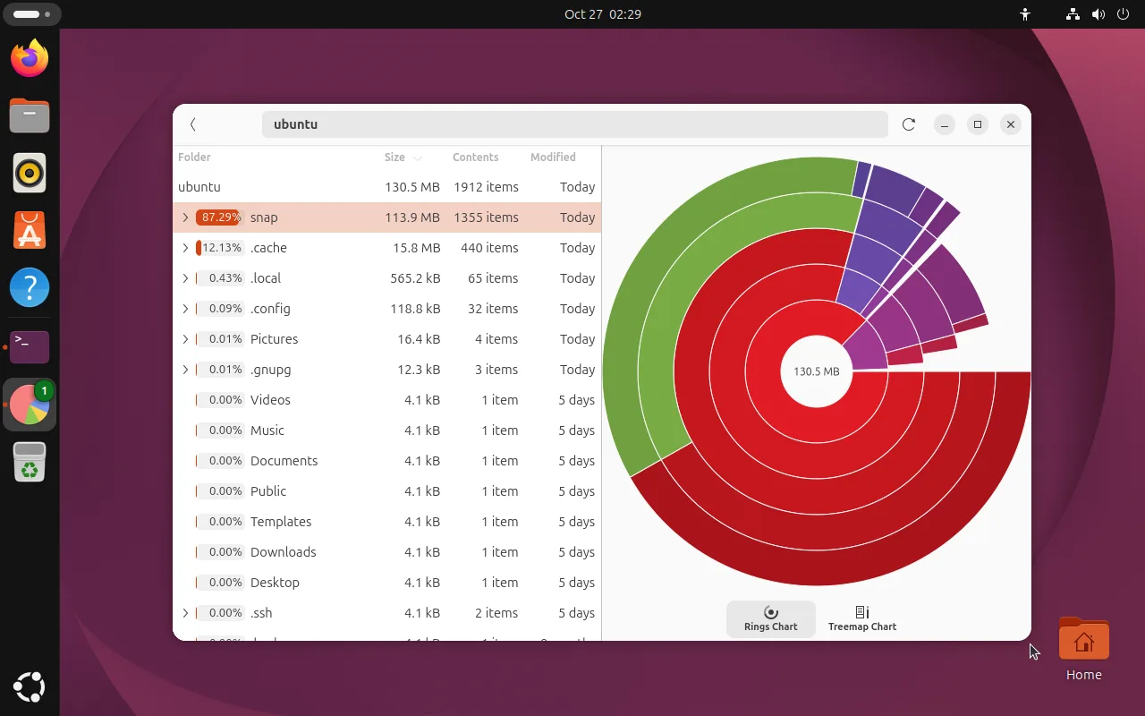Select the Videos folder row
The image size is (1145, 716).
coord(386,400)
